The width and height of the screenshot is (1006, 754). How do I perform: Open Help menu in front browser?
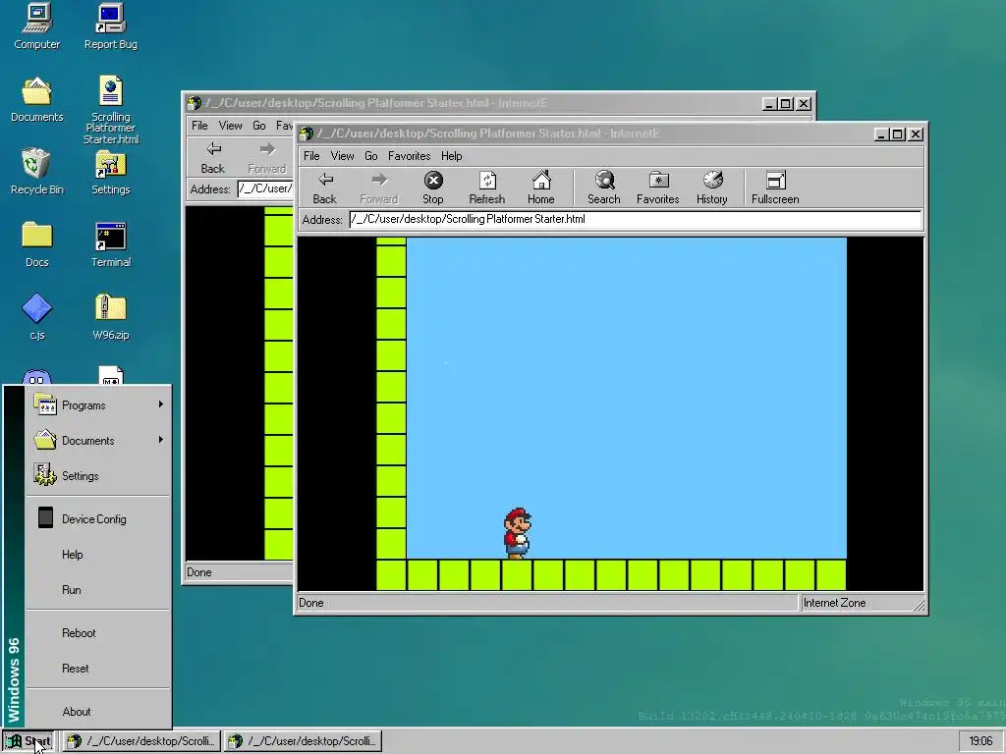click(x=452, y=156)
